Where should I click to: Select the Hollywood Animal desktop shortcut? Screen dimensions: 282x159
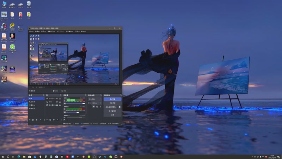12,38
